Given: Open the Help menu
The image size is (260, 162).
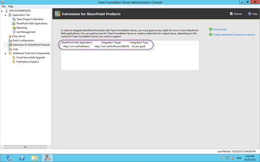Looking at the screenshot, I should 11,6.
